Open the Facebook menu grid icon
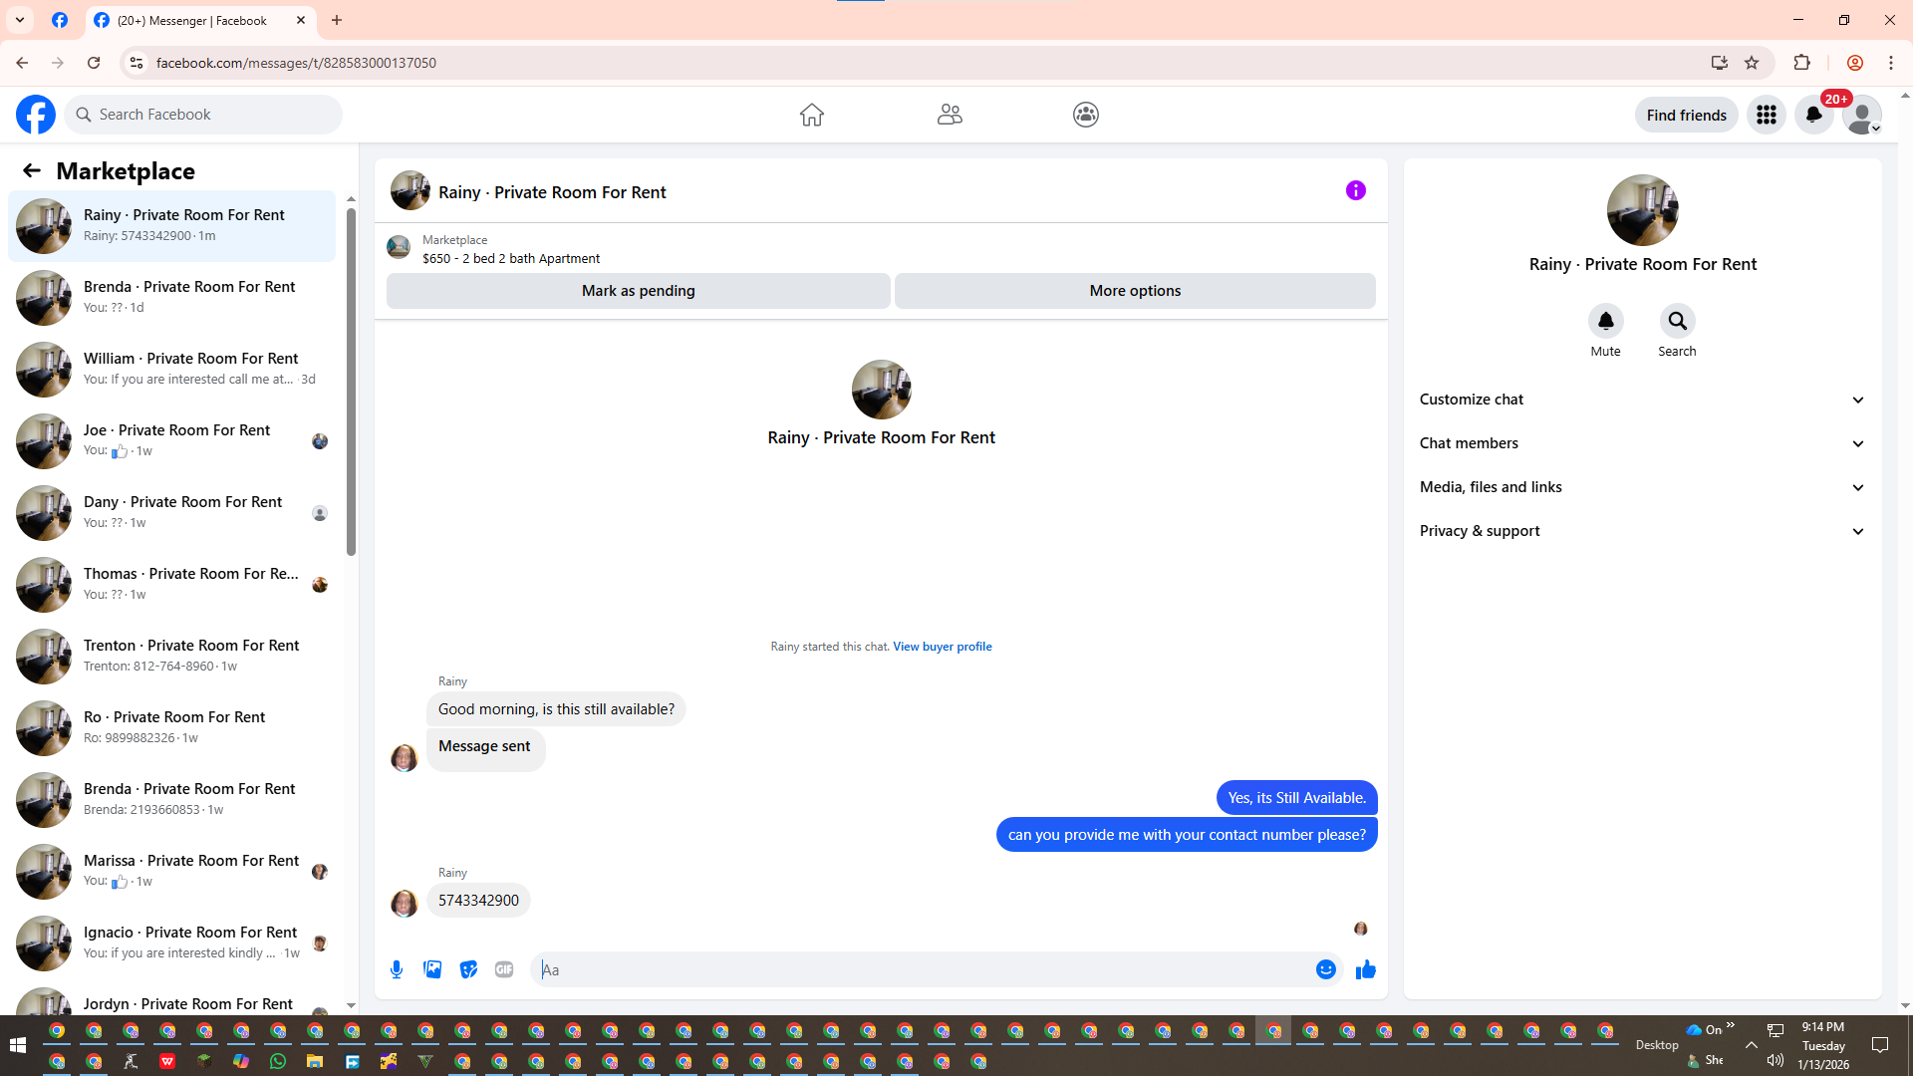This screenshot has width=1913, height=1076. pyautogui.click(x=1766, y=115)
